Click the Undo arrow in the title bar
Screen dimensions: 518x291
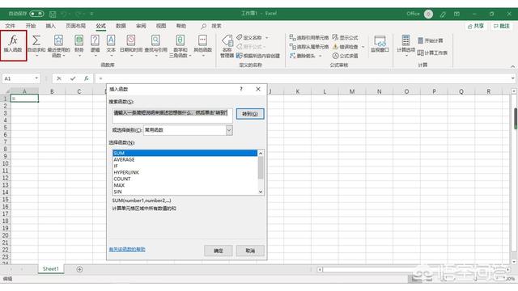click(64, 14)
